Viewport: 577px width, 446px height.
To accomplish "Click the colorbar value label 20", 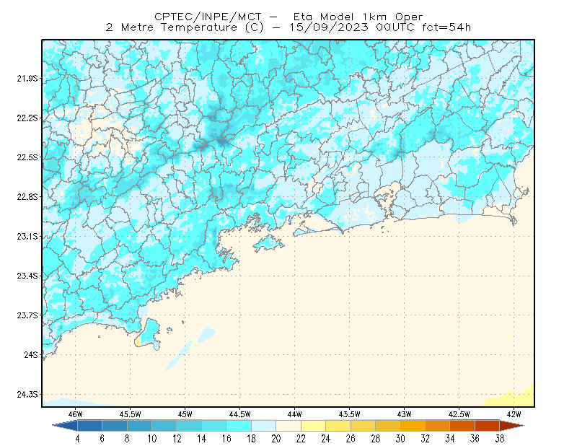I will [276, 439].
